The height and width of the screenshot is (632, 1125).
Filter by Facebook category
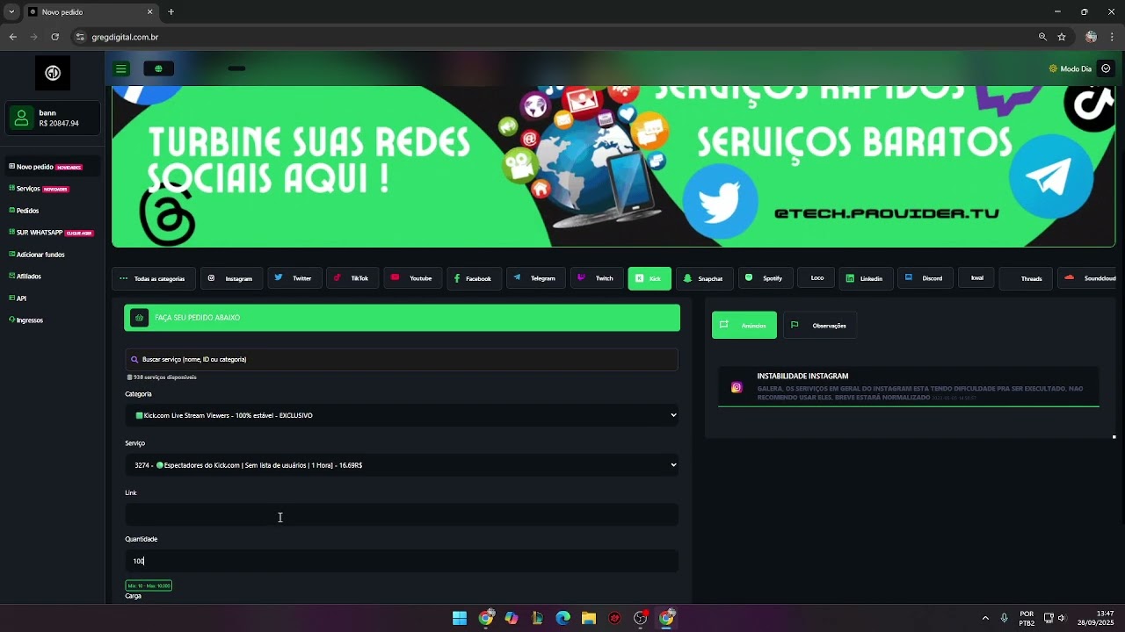474,278
